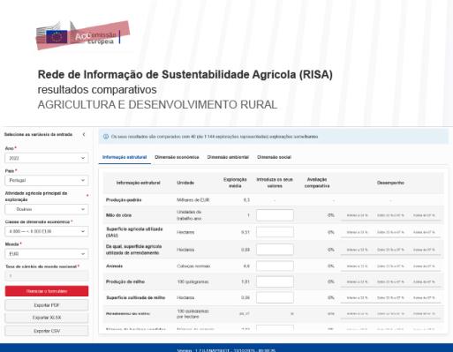
Task: Click the Introduza os seus valores column header
Action: point(275,183)
